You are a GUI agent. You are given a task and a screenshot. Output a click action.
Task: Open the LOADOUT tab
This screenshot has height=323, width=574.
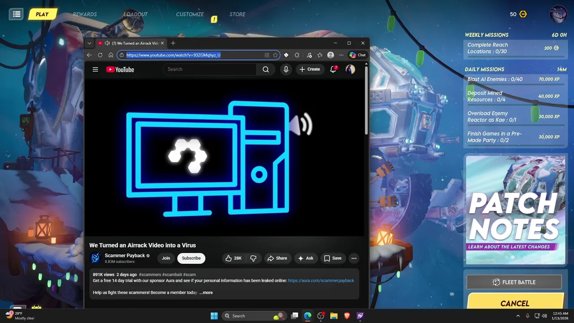click(135, 14)
